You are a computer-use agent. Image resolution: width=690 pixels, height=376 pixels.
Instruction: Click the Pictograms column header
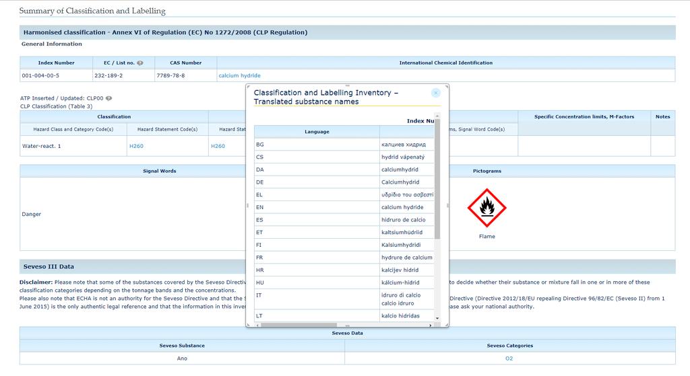487,171
